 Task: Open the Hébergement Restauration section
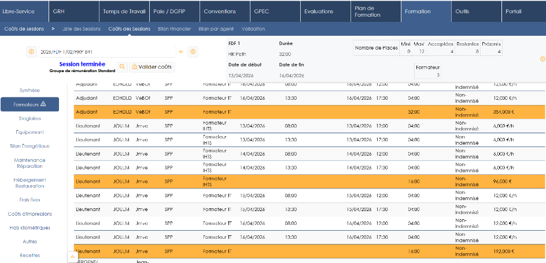coord(29,183)
